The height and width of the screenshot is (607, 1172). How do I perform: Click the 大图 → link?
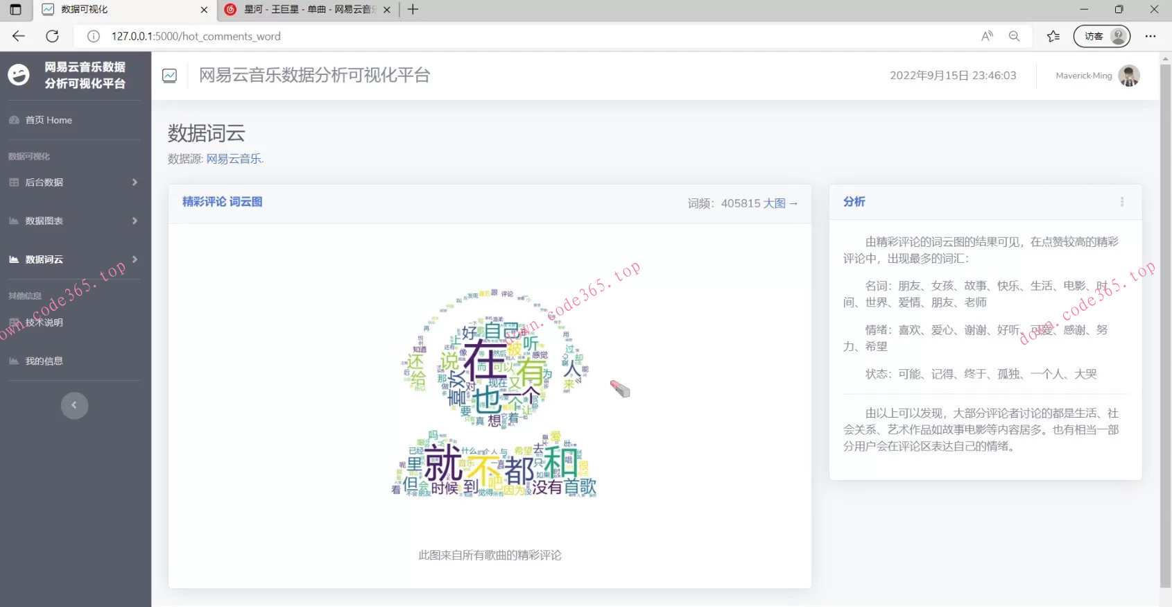(781, 203)
